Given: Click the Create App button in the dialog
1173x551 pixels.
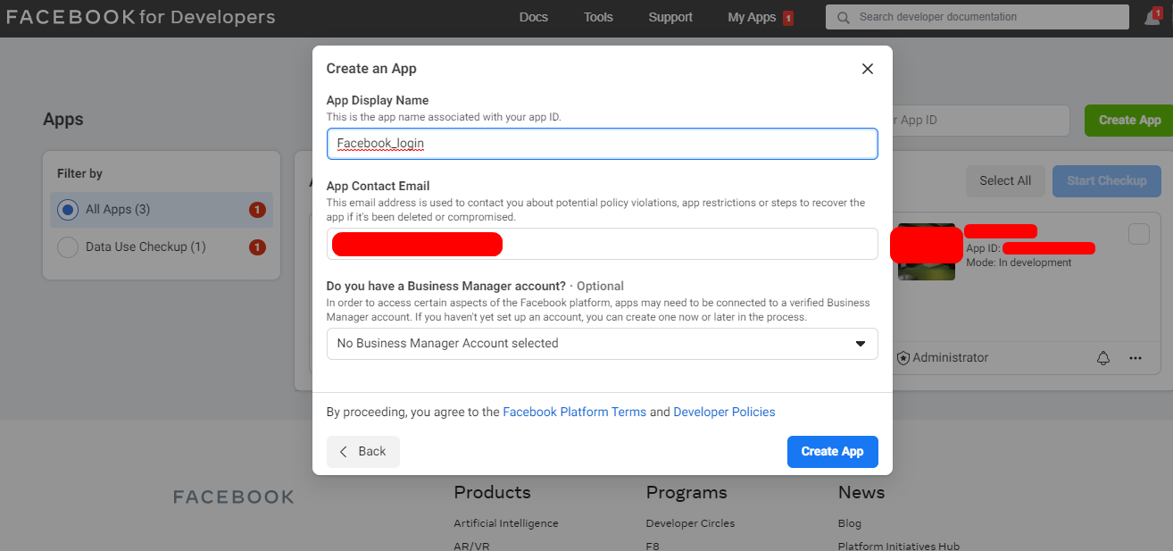Looking at the screenshot, I should pos(832,451).
